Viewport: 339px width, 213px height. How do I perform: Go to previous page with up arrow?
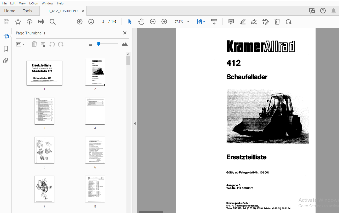[x=80, y=22]
